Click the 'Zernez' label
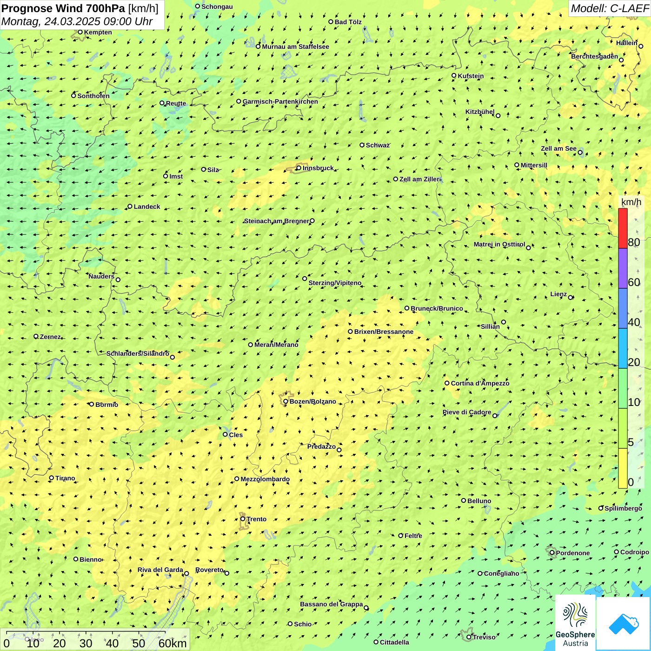This screenshot has width=651, height=651. click(50, 337)
